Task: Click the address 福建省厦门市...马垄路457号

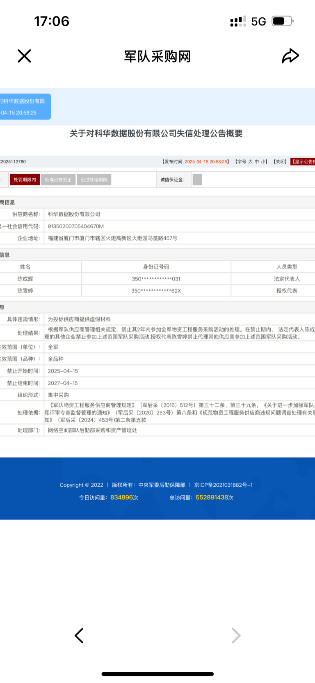Action: pos(112,238)
